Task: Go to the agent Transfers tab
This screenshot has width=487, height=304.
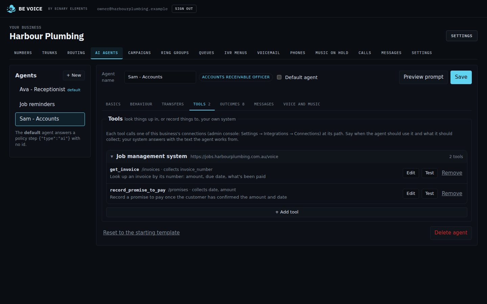Action: click(173, 104)
